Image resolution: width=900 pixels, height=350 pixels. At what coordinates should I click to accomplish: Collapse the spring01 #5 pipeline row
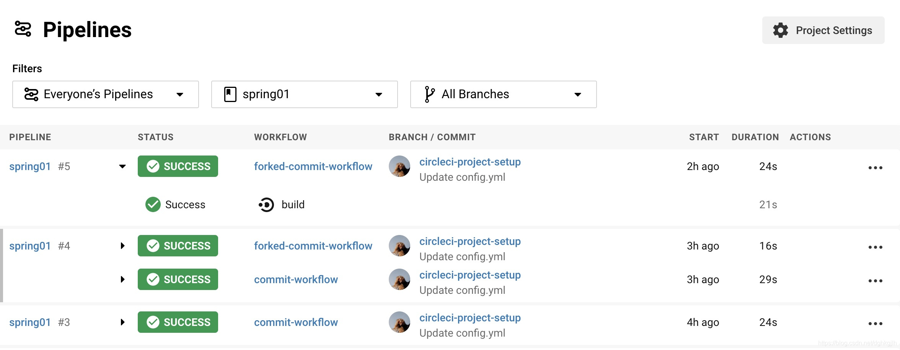tap(122, 166)
